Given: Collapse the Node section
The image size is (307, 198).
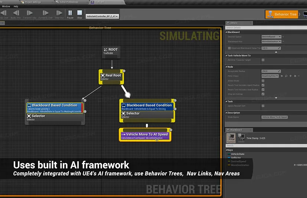Looking at the screenshot, I should tap(226, 67).
